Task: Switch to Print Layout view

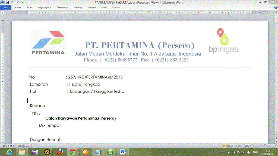Action: click(x=225, y=146)
